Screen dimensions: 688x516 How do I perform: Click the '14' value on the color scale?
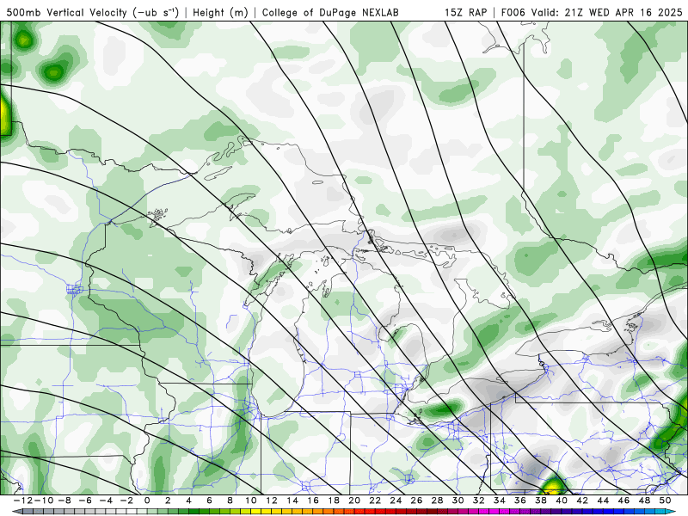pyautogui.click(x=292, y=501)
